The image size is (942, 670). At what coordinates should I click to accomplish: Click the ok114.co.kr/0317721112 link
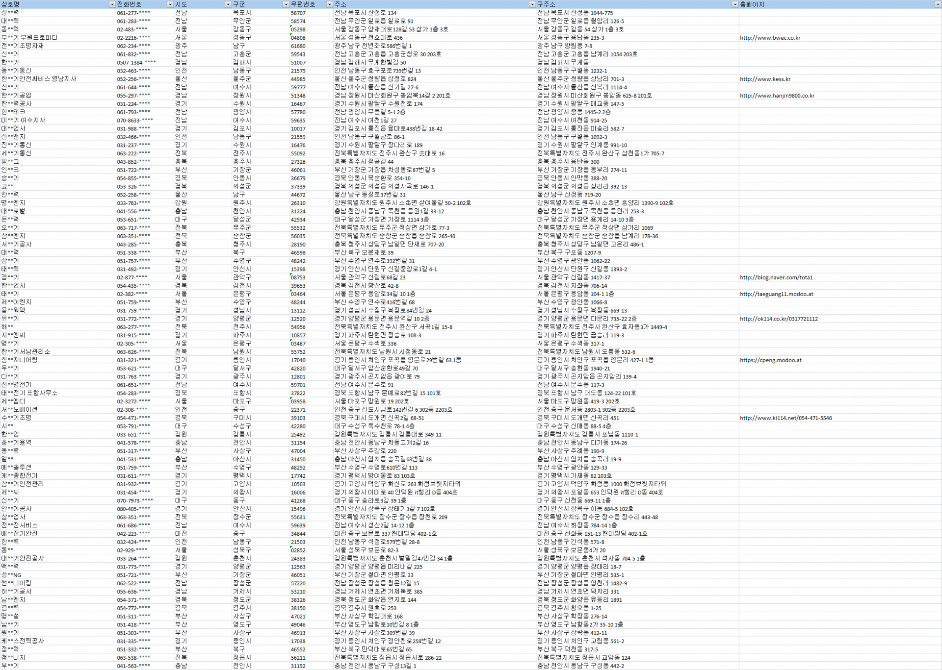pyautogui.click(x=779, y=319)
